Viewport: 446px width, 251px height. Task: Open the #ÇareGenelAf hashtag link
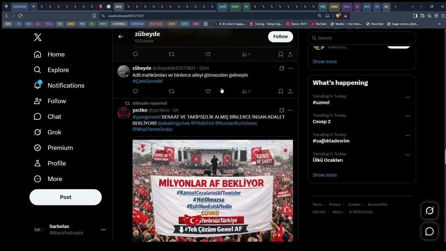click(148, 81)
